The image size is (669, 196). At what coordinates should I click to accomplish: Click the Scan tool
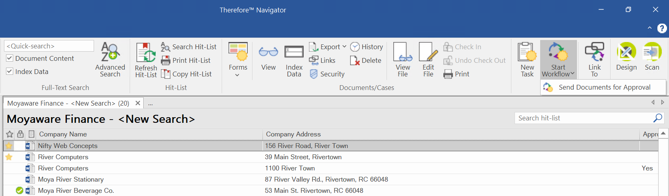point(652,57)
